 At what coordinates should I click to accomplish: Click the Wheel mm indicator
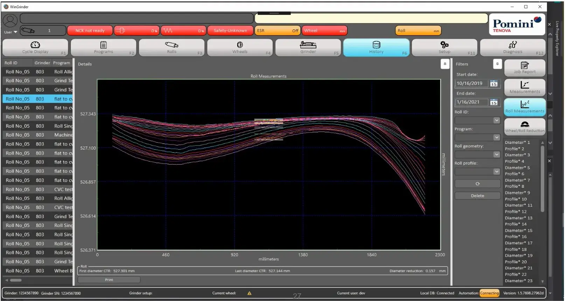[x=325, y=31]
